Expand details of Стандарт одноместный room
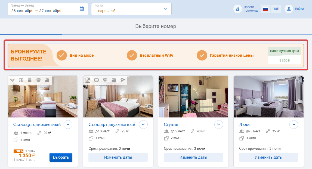Viewport: 312px width, 169px height. (x=68, y=125)
